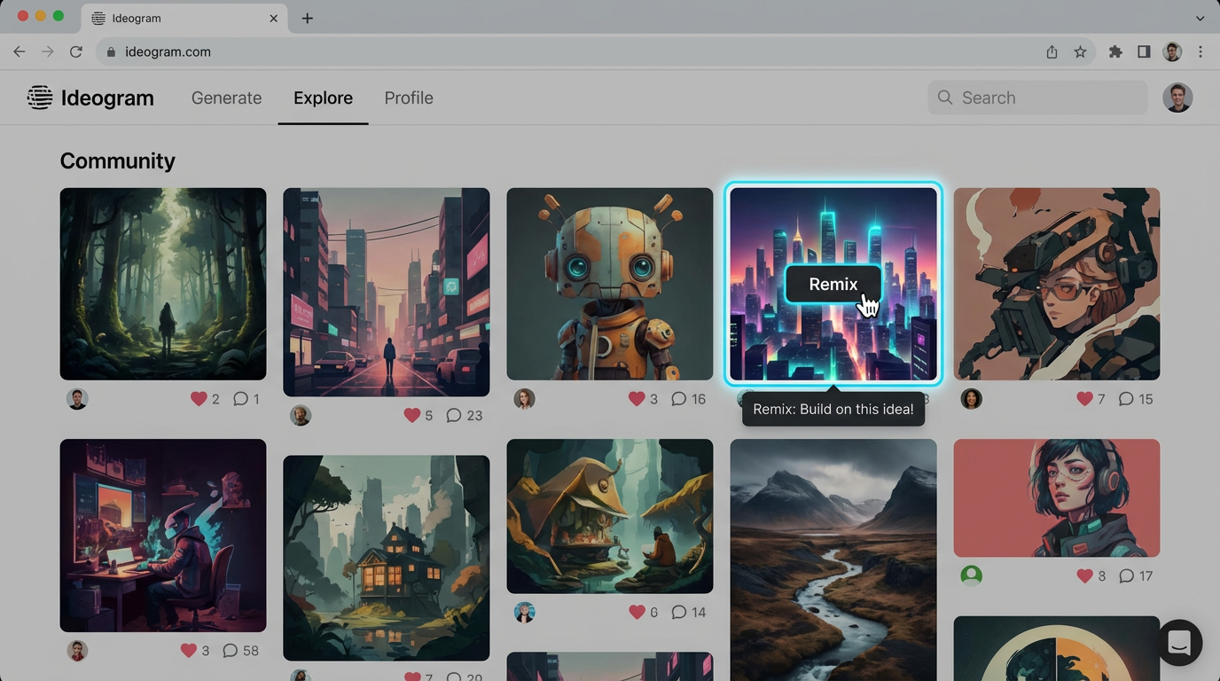Open the orange robot image
Image resolution: width=1220 pixels, height=681 pixels.
(610, 284)
